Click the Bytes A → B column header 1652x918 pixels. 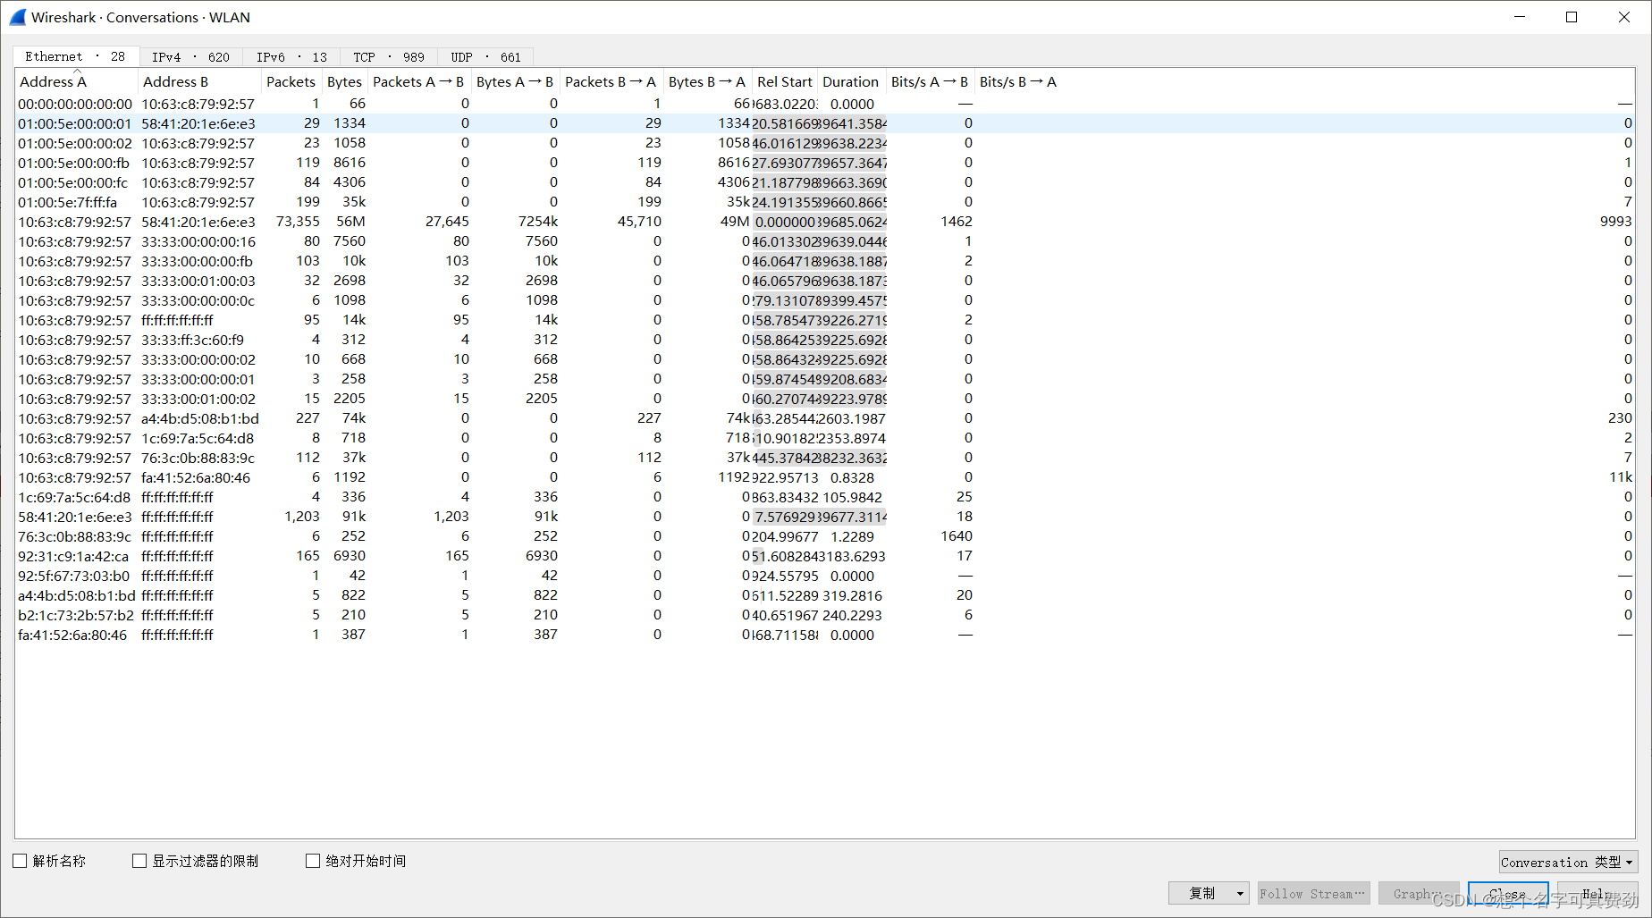(515, 81)
